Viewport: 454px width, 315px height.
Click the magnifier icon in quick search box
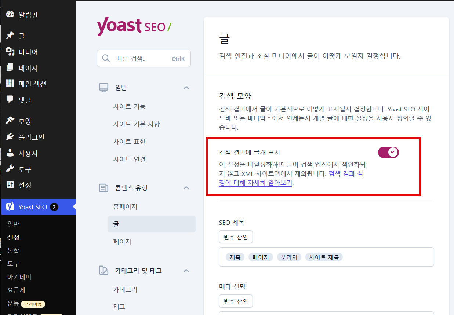pos(106,58)
